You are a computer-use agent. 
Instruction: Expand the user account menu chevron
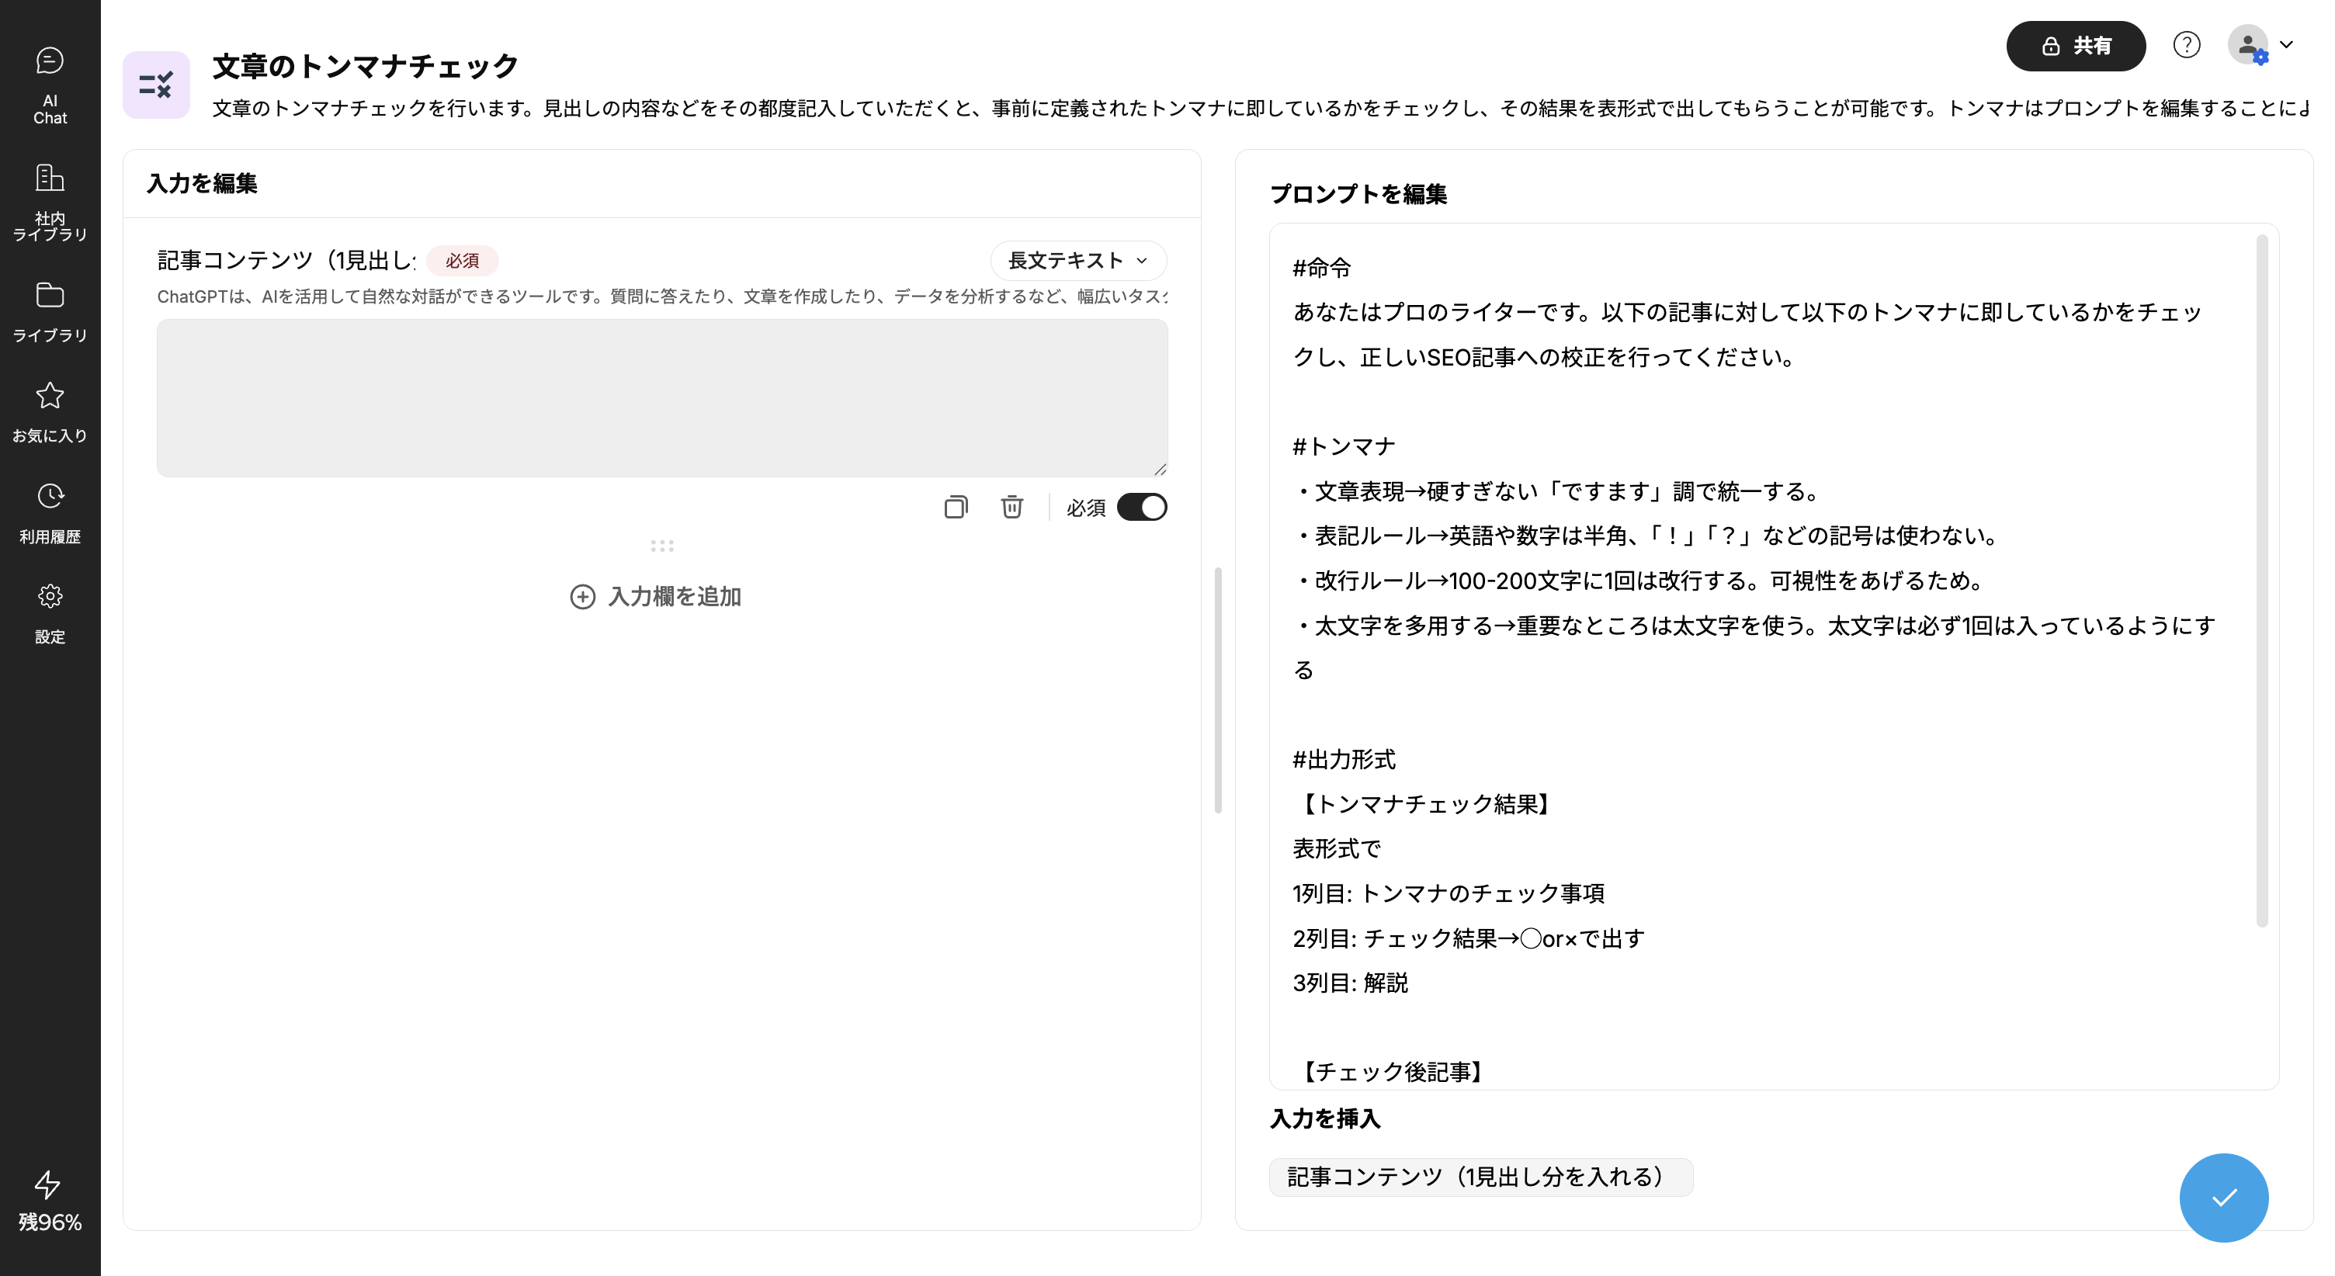[x=2286, y=44]
